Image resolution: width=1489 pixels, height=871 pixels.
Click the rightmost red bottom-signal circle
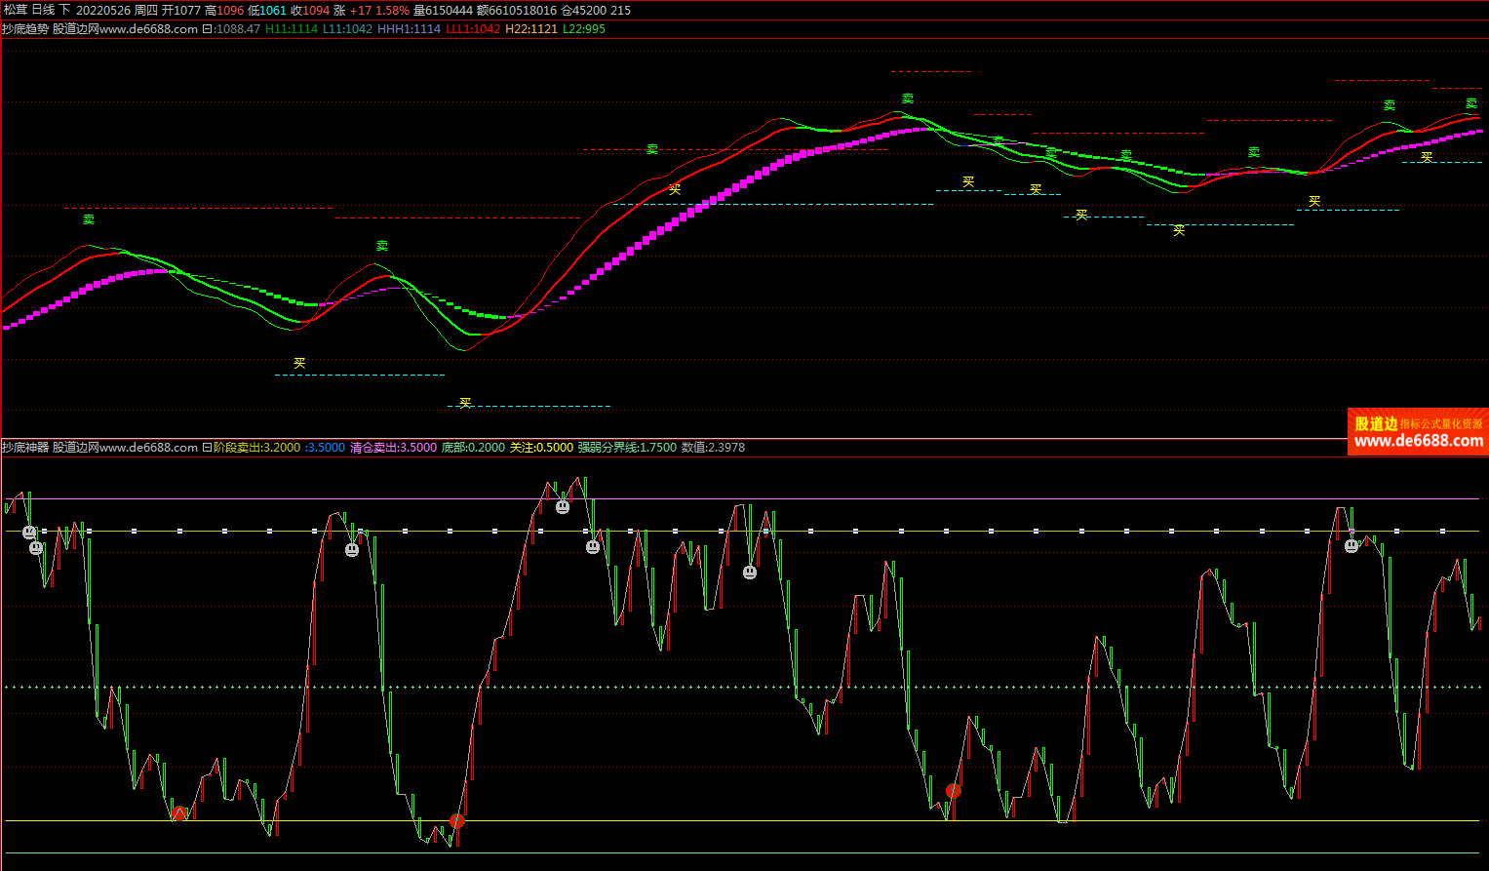point(954,791)
